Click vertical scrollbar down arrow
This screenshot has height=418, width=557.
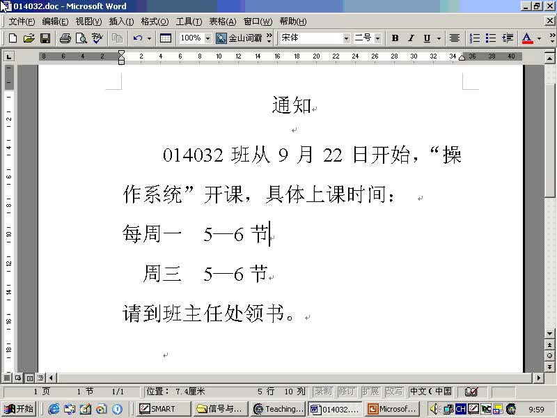tap(549, 334)
